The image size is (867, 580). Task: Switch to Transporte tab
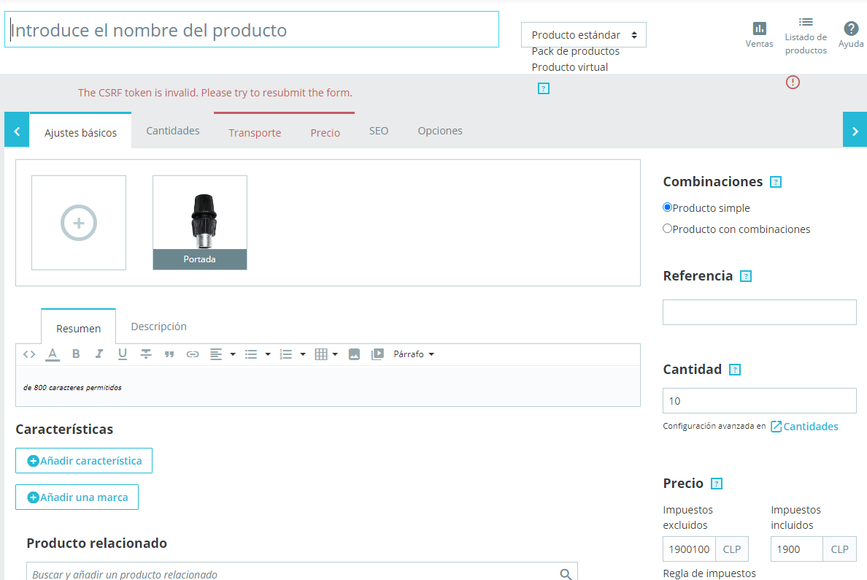(255, 131)
